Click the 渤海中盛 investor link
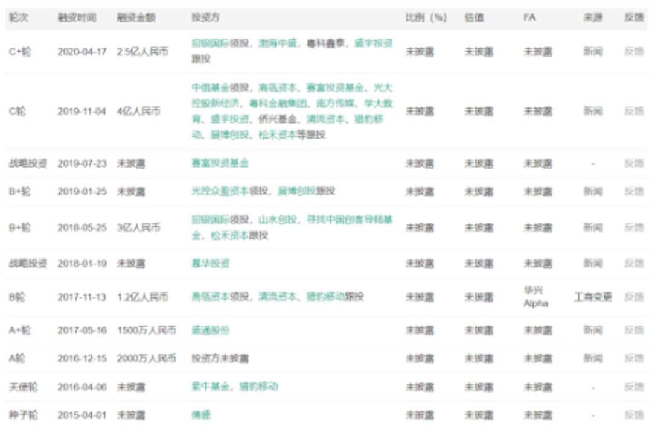 coord(278,43)
